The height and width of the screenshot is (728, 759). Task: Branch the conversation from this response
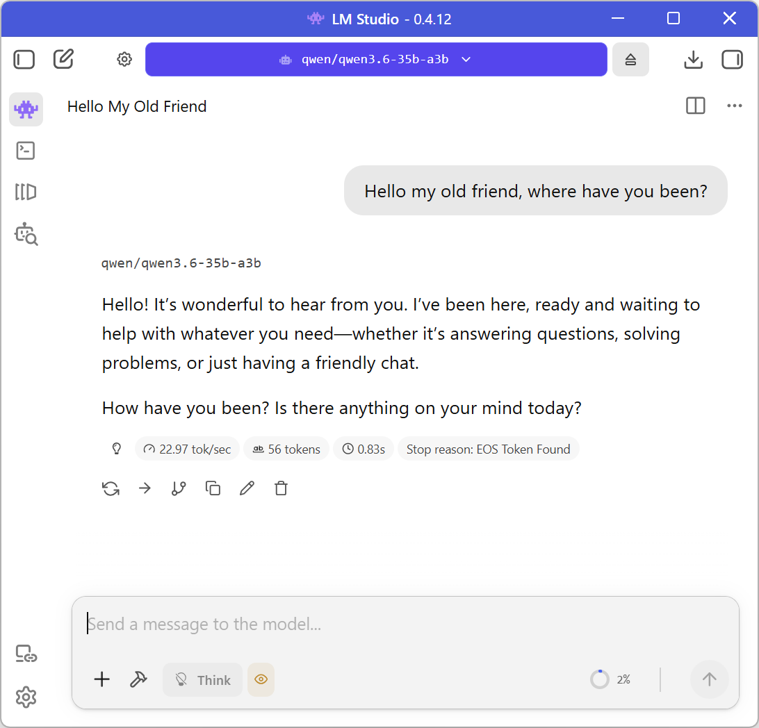[x=178, y=488]
